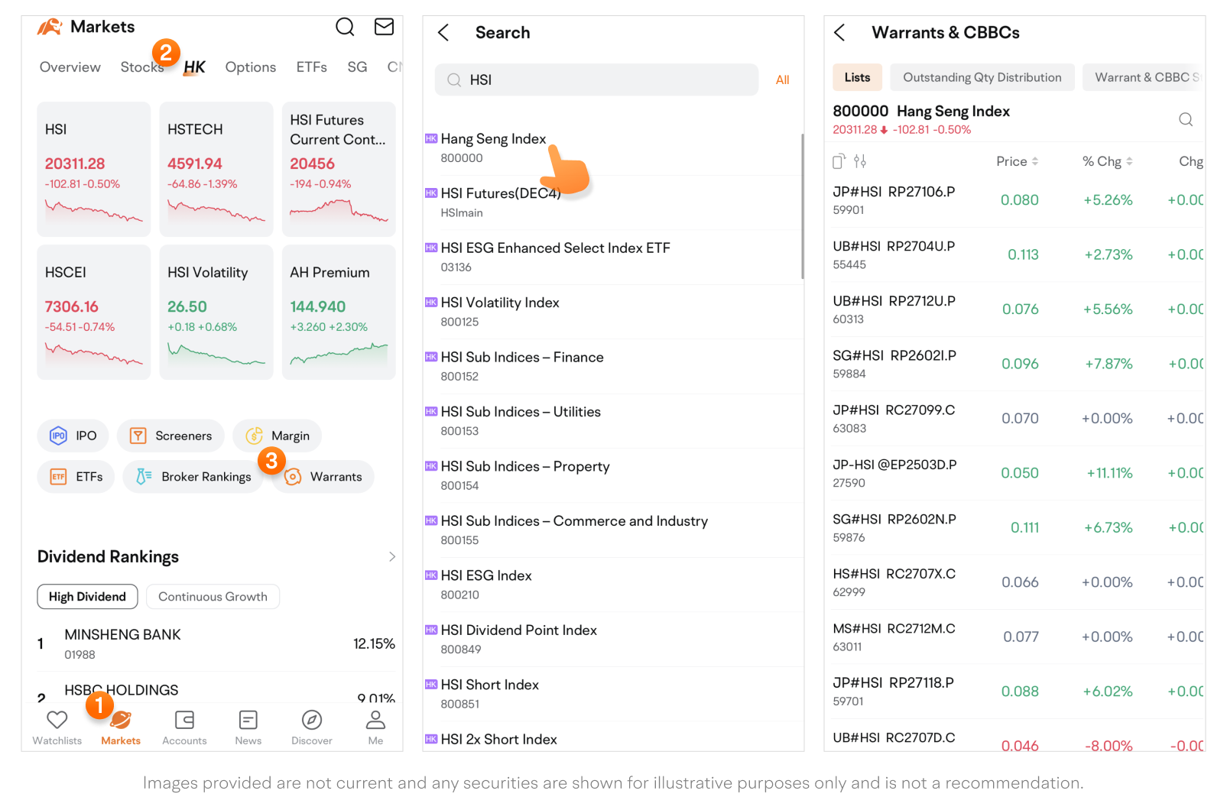Switch to Overview tab

(x=70, y=67)
